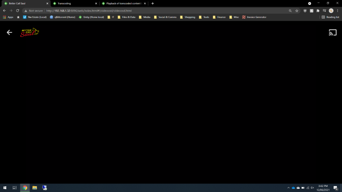
Task: Click the browser forward button
Action: [11, 11]
